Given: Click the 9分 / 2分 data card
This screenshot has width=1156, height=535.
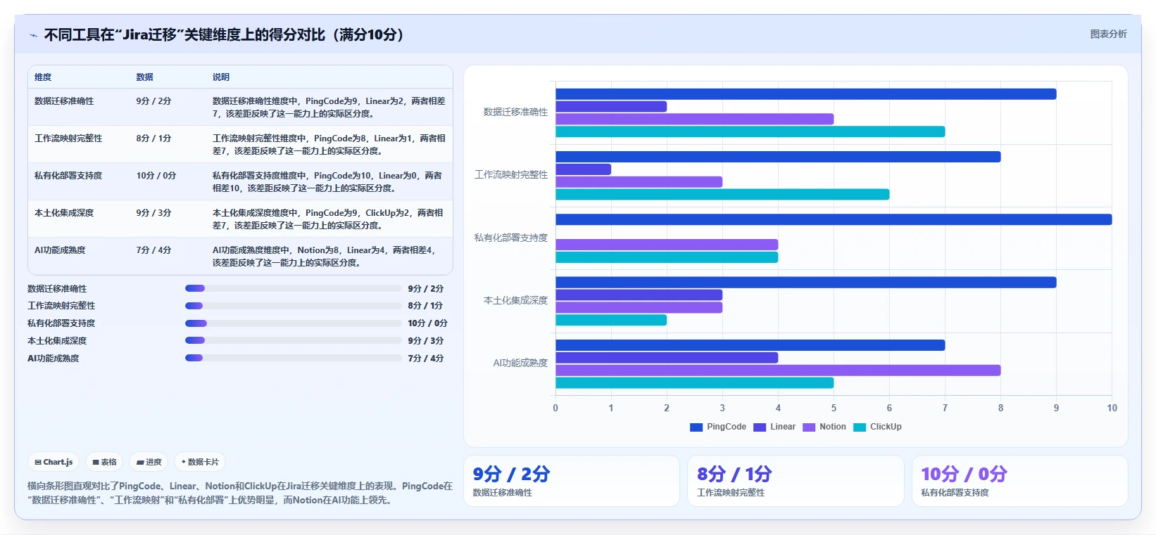Looking at the screenshot, I should click(x=572, y=481).
